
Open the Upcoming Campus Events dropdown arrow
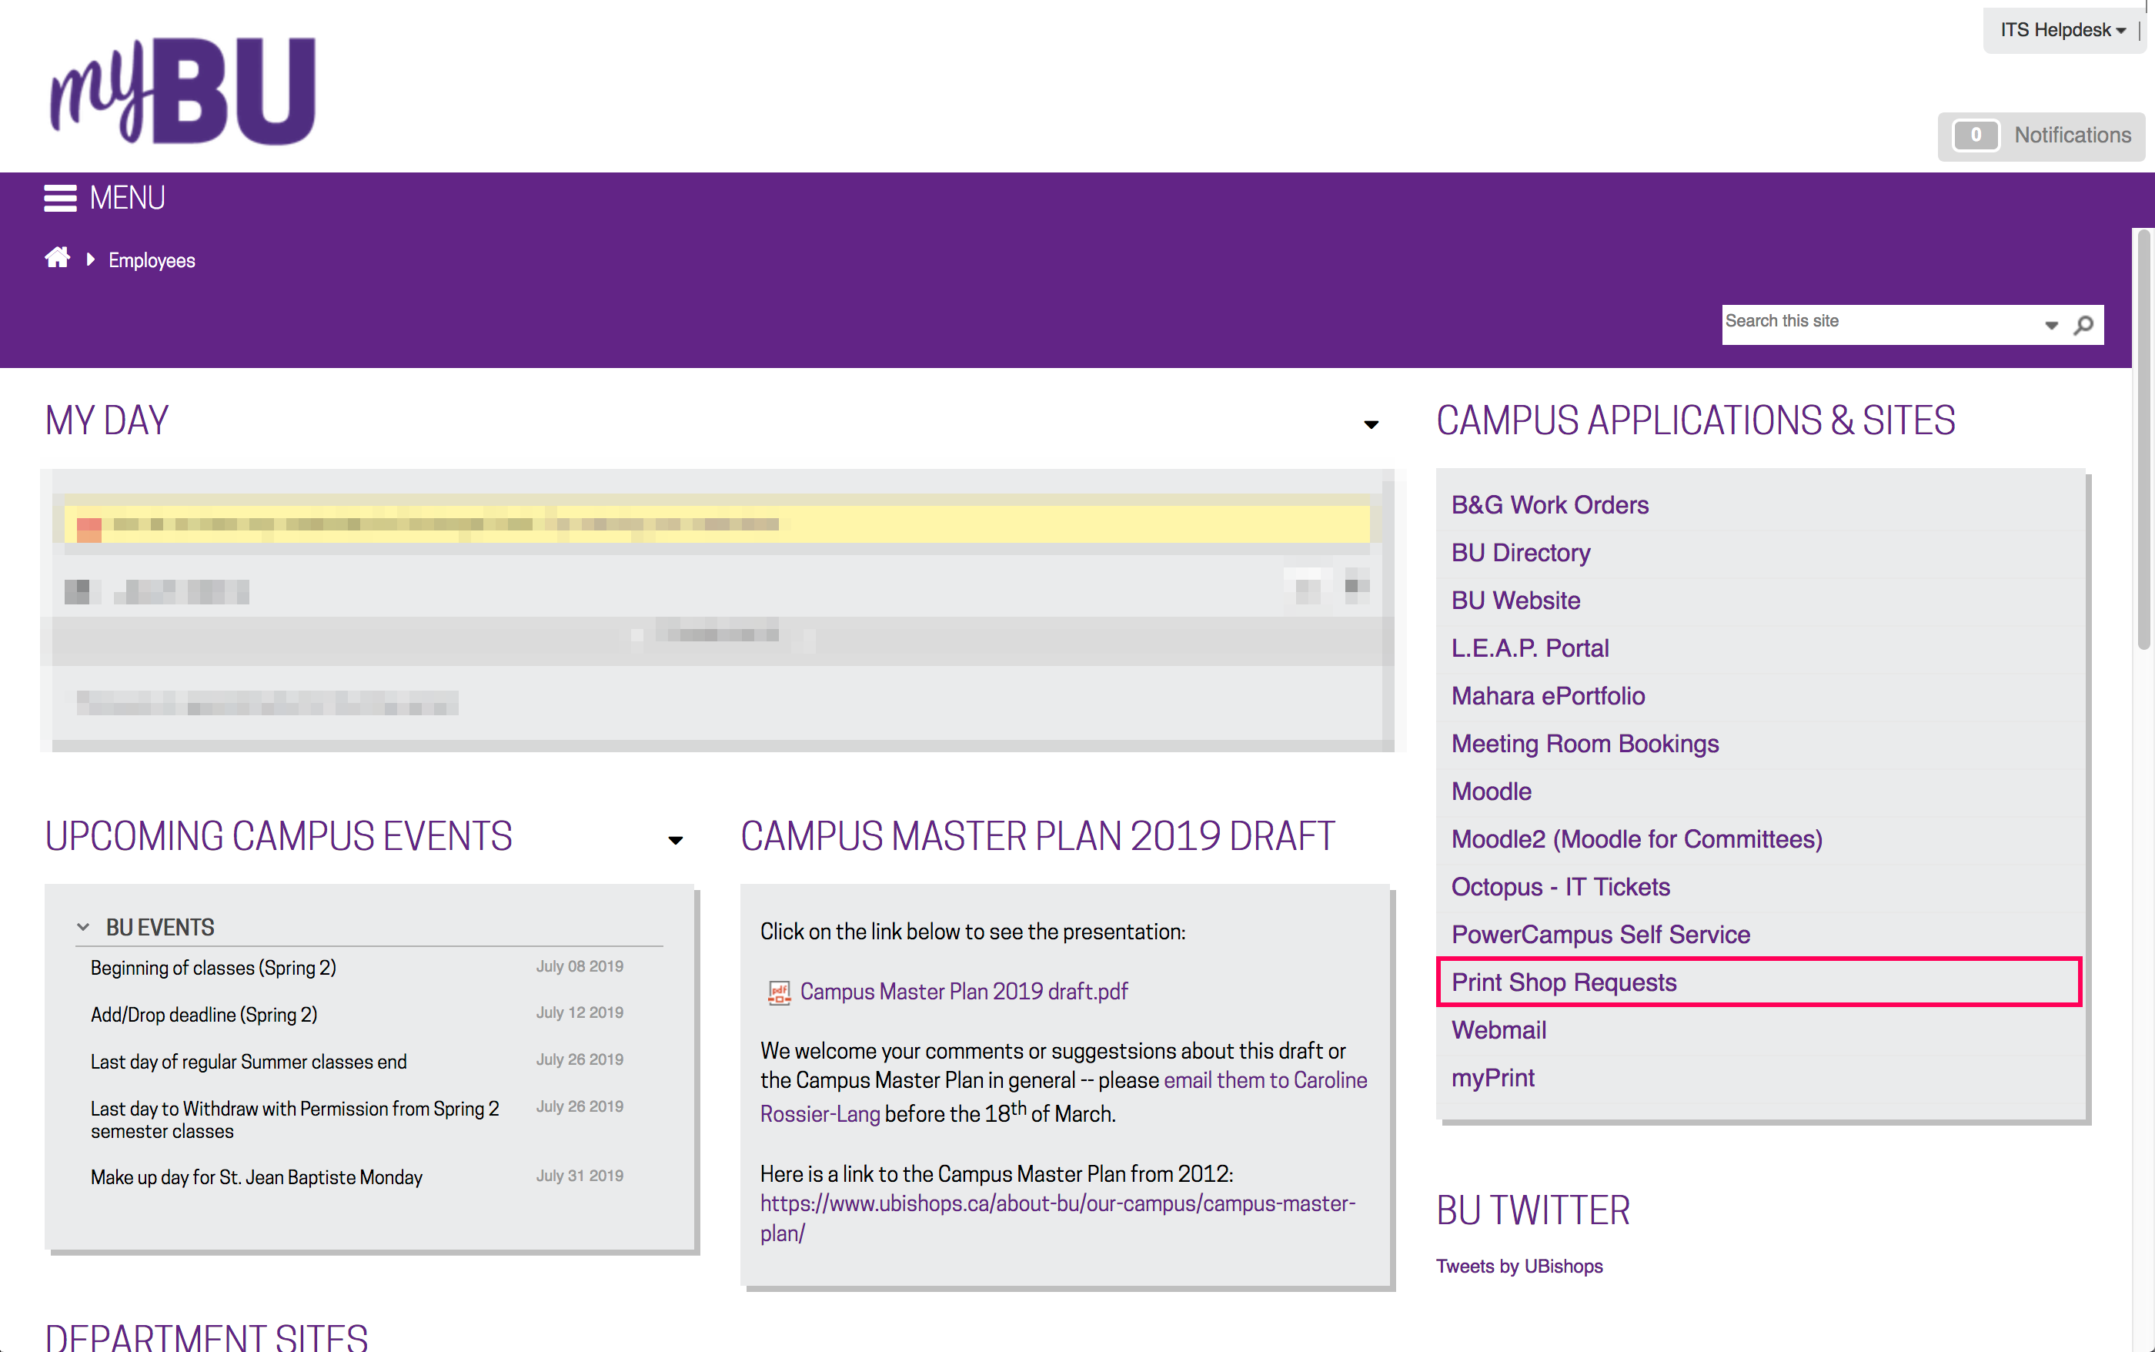click(x=676, y=840)
